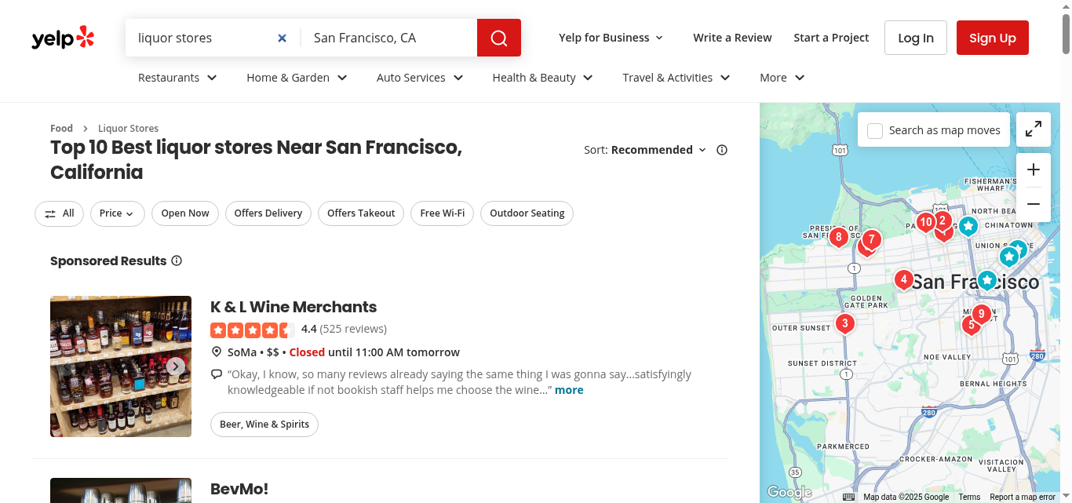The width and height of the screenshot is (1072, 503).
Task: Enable Search as map moves
Action: [x=875, y=130]
